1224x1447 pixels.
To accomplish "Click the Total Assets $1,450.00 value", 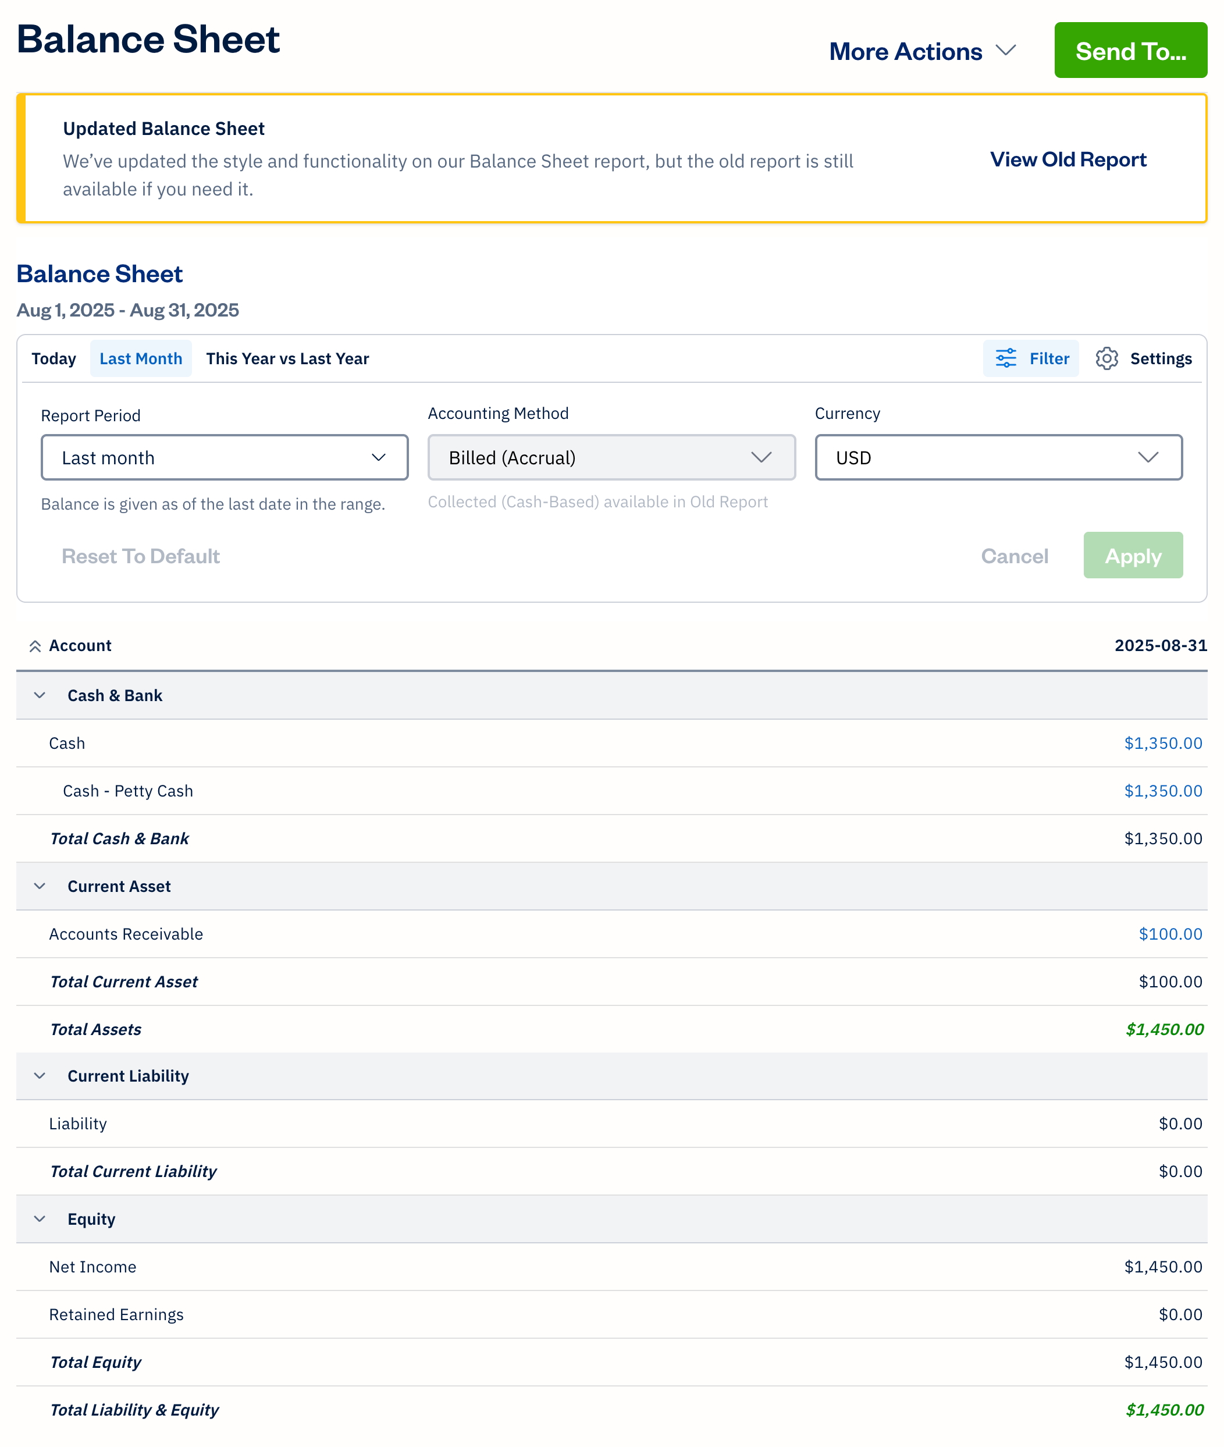I will (x=1164, y=1029).
